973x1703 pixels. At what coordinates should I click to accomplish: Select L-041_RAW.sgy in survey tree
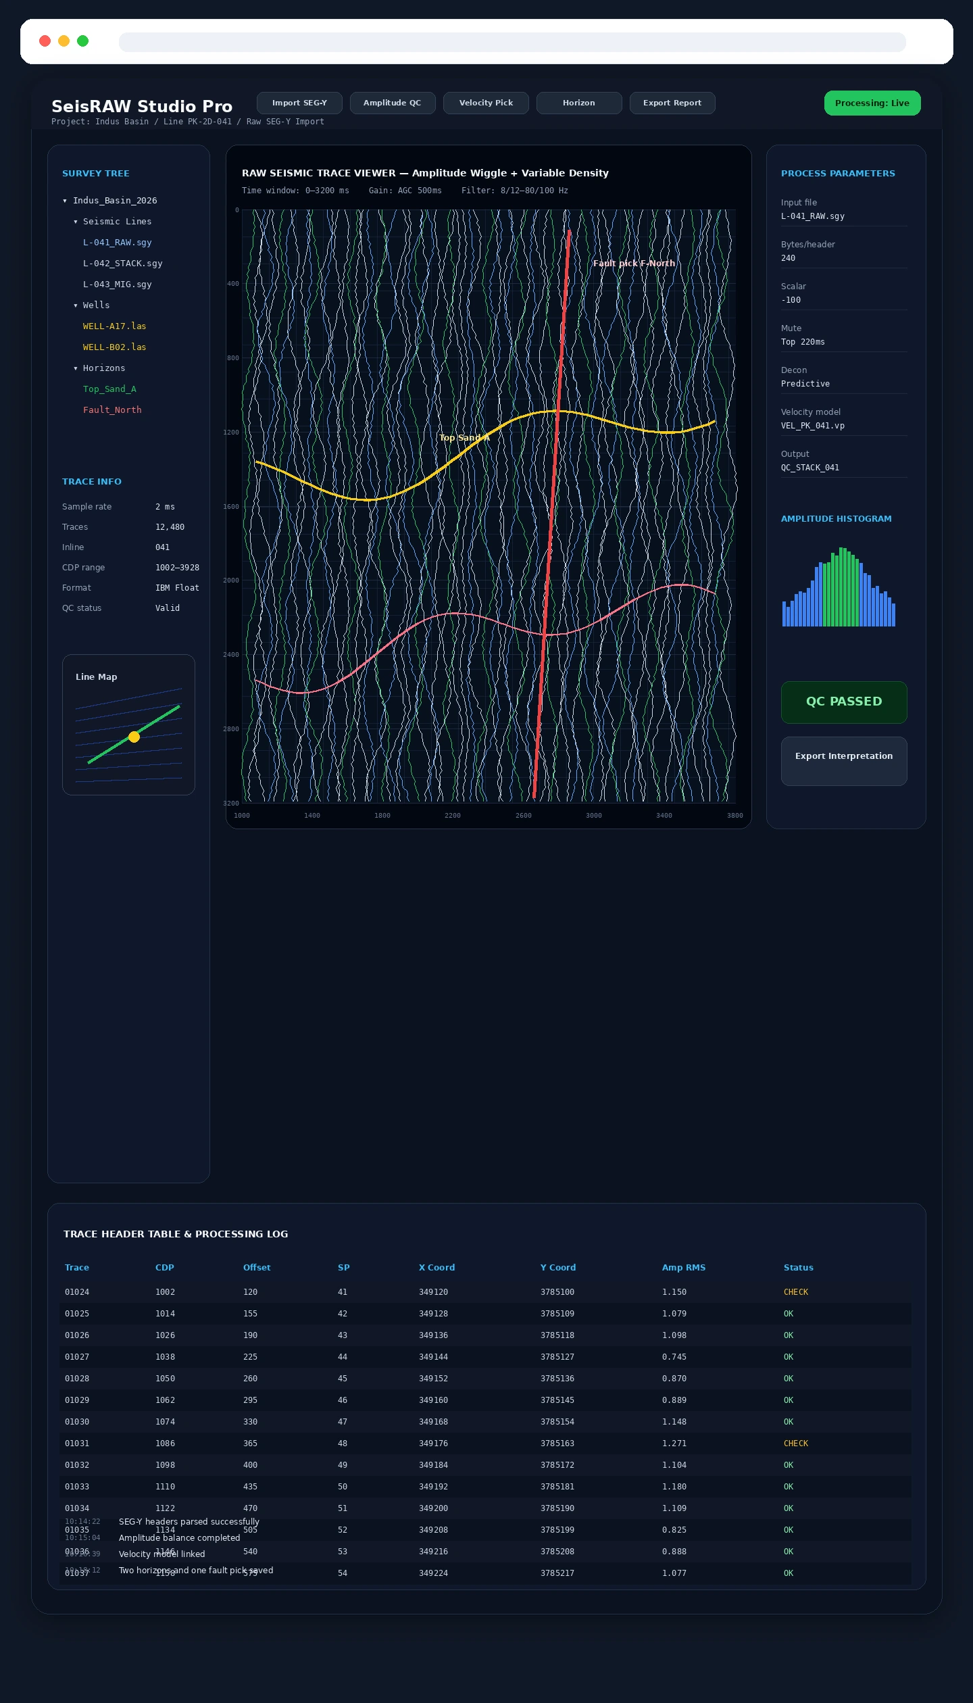[117, 243]
